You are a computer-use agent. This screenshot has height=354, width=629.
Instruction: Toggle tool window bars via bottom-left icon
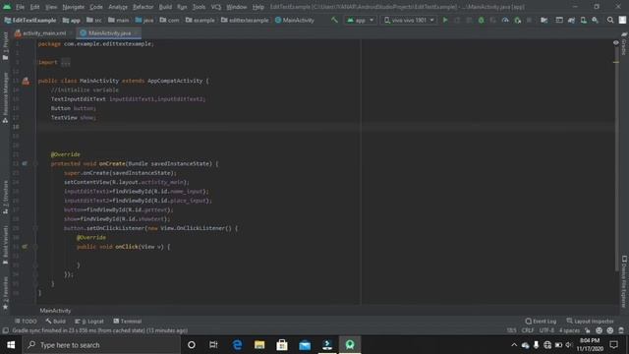click(5, 330)
